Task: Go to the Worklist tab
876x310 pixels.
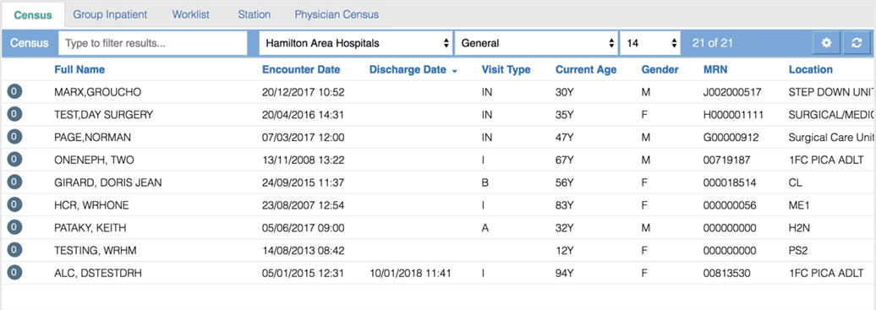Action: coord(191,14)
